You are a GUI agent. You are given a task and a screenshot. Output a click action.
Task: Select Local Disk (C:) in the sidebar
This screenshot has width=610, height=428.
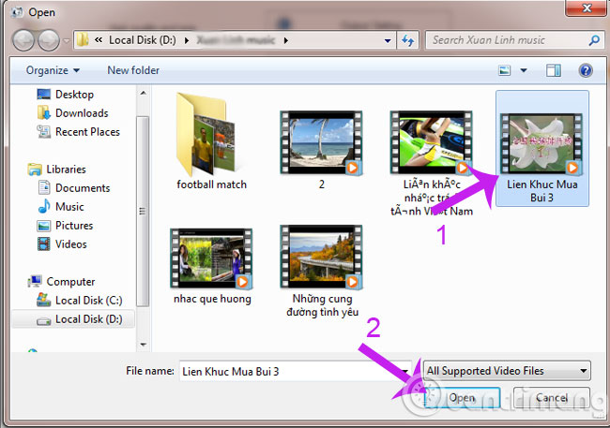click(89, 301)
